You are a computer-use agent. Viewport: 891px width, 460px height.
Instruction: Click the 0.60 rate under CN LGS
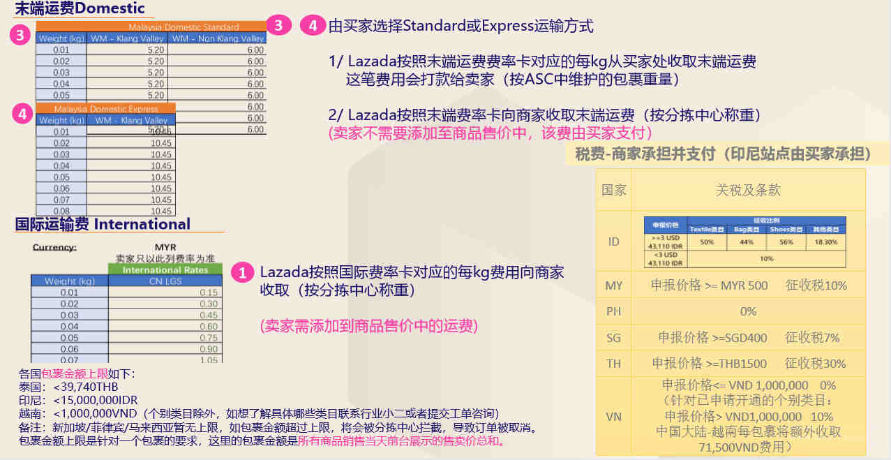[x=209, y=326]
